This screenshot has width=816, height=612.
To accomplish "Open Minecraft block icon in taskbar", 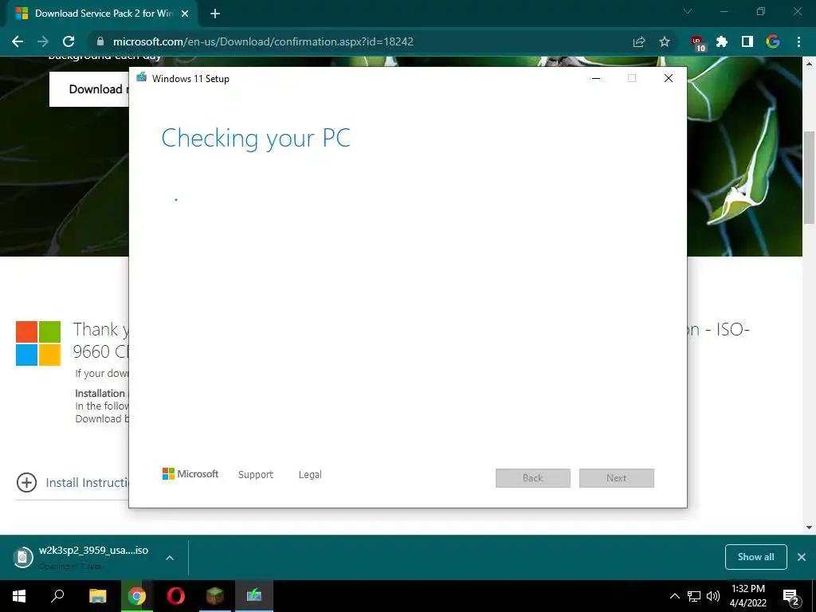I will point(214,596).
